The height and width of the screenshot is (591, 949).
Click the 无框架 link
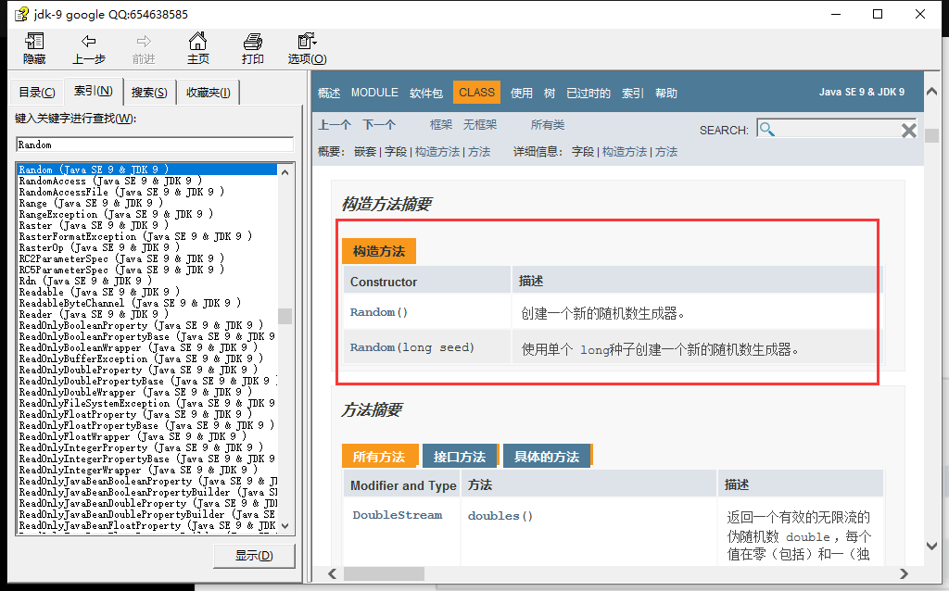tap(479, 125)
